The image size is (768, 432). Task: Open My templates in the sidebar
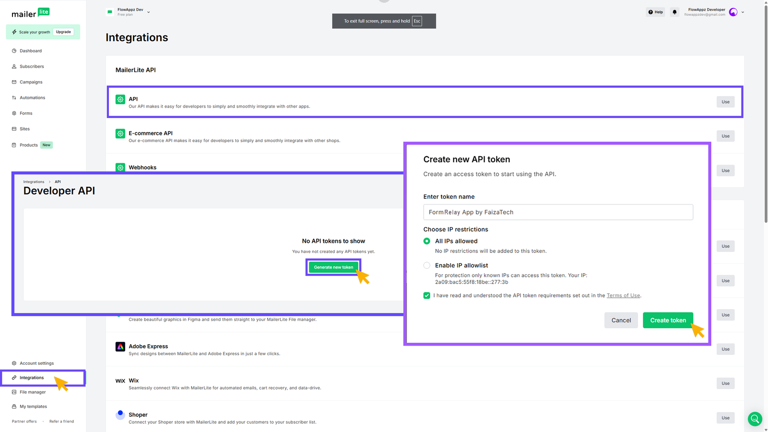(33, 407)
